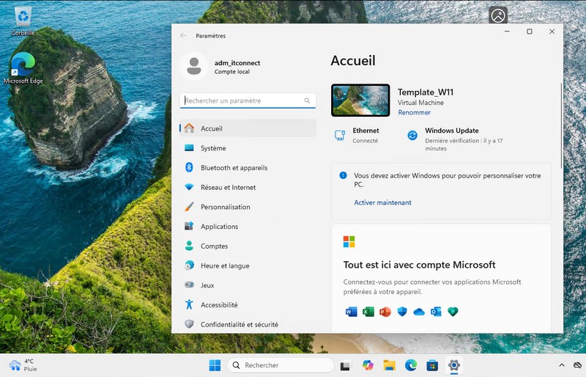Click the Template_W11 desktop wallpaper thumbnail
Screen dimensions: 586x377
[360, 100]
